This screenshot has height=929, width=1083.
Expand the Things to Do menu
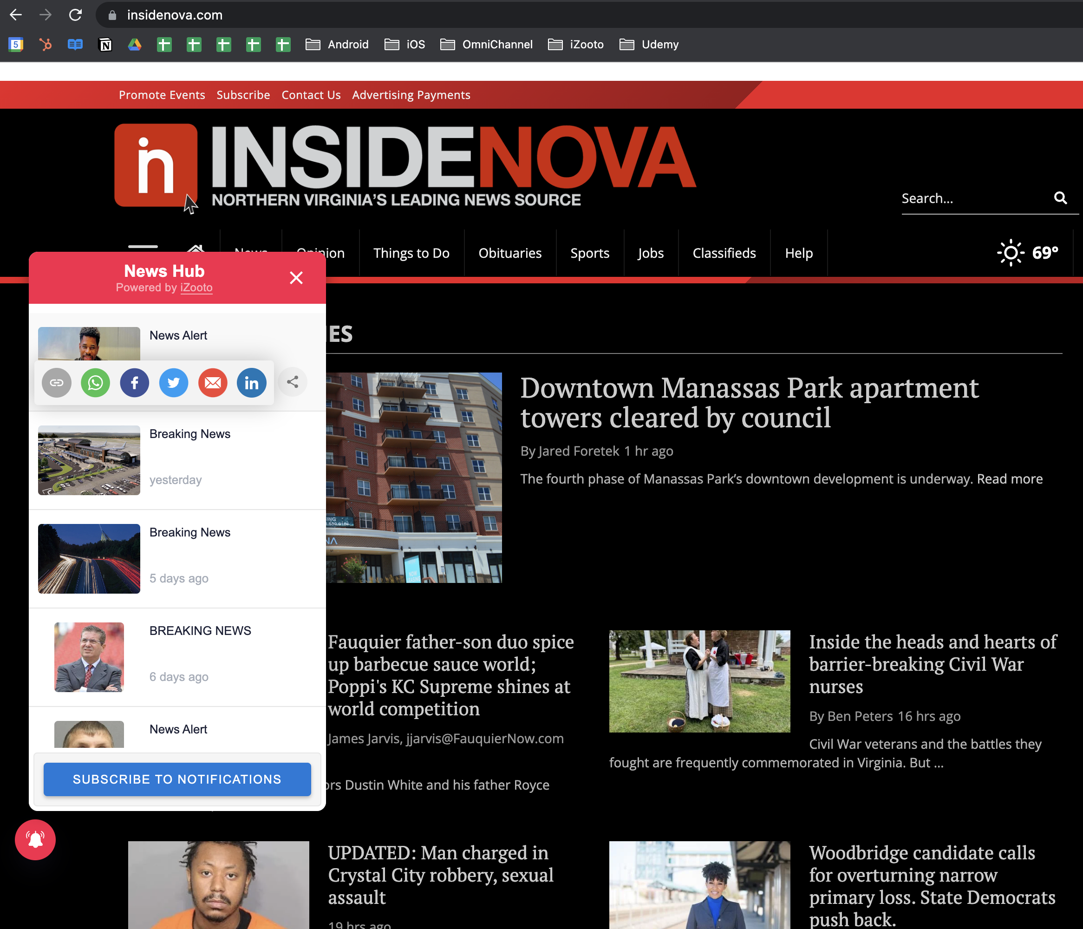click(x=411, y=253)
